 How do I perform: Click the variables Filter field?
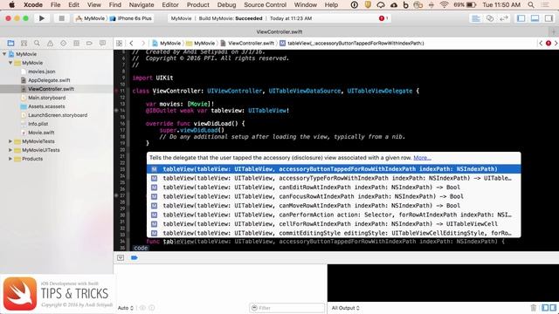tap(287, 308)
